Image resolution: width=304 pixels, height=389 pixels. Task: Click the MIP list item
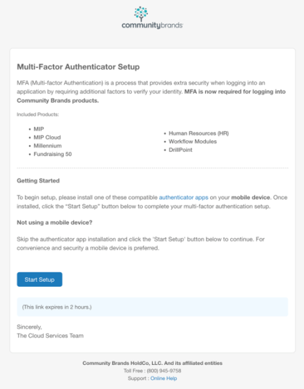tap(39, 129)
